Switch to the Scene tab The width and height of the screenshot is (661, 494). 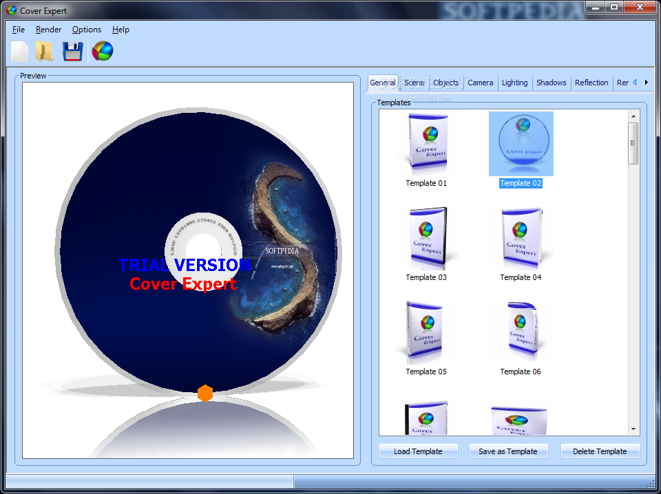pyautogui.click(x=414, y=83)
